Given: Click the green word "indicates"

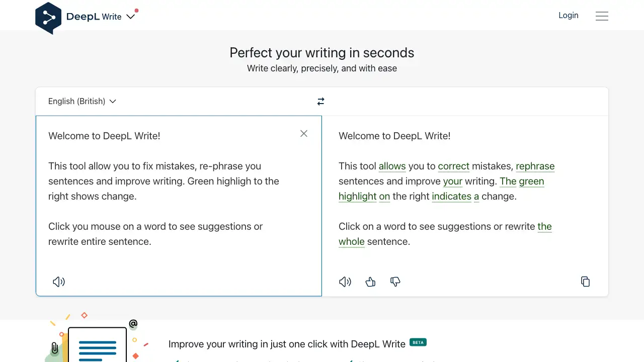Looking at the screenshot, I should tap(451, 197).
